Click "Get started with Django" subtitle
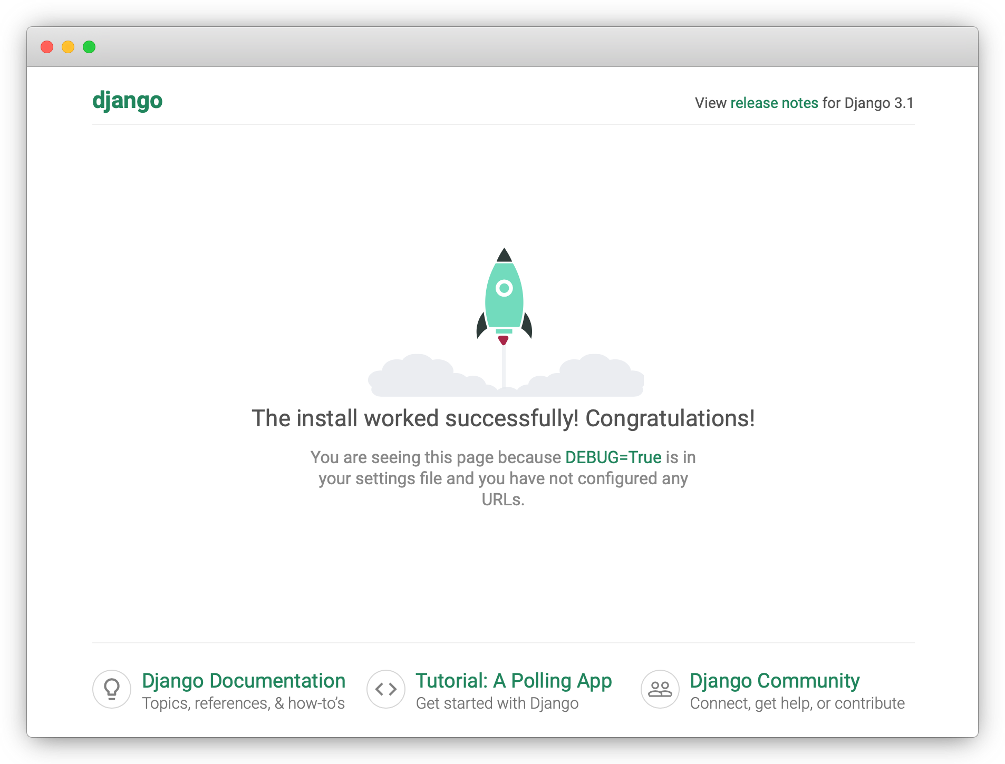 497,703
